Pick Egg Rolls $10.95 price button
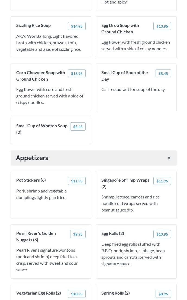The image size is (187, 300). coord(162,234)
